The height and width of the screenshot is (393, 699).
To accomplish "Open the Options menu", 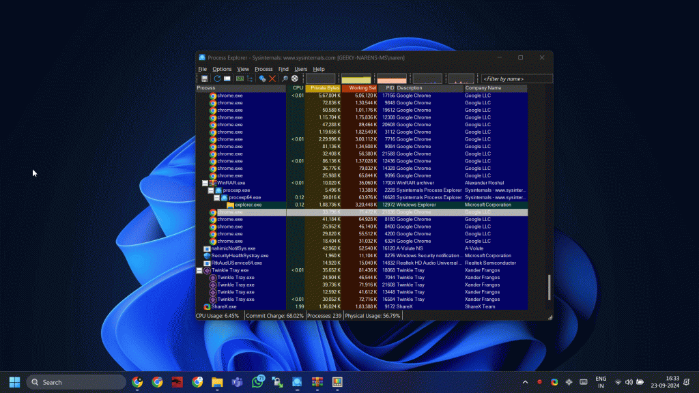I will pyautogui.click(x=221, y=69).
